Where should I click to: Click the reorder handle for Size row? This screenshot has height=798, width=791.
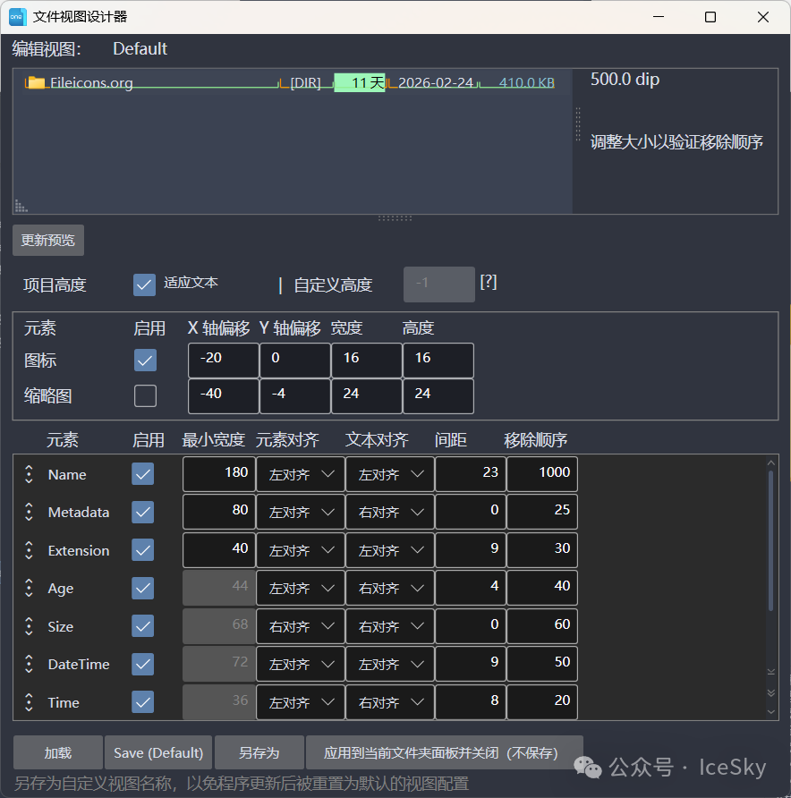click(29, 626)
